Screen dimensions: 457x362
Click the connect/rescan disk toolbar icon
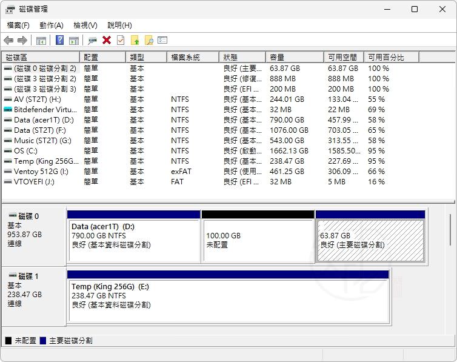pos(92,40)
